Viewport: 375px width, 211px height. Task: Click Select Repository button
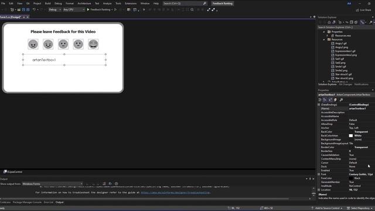click(x=360, y=208)
